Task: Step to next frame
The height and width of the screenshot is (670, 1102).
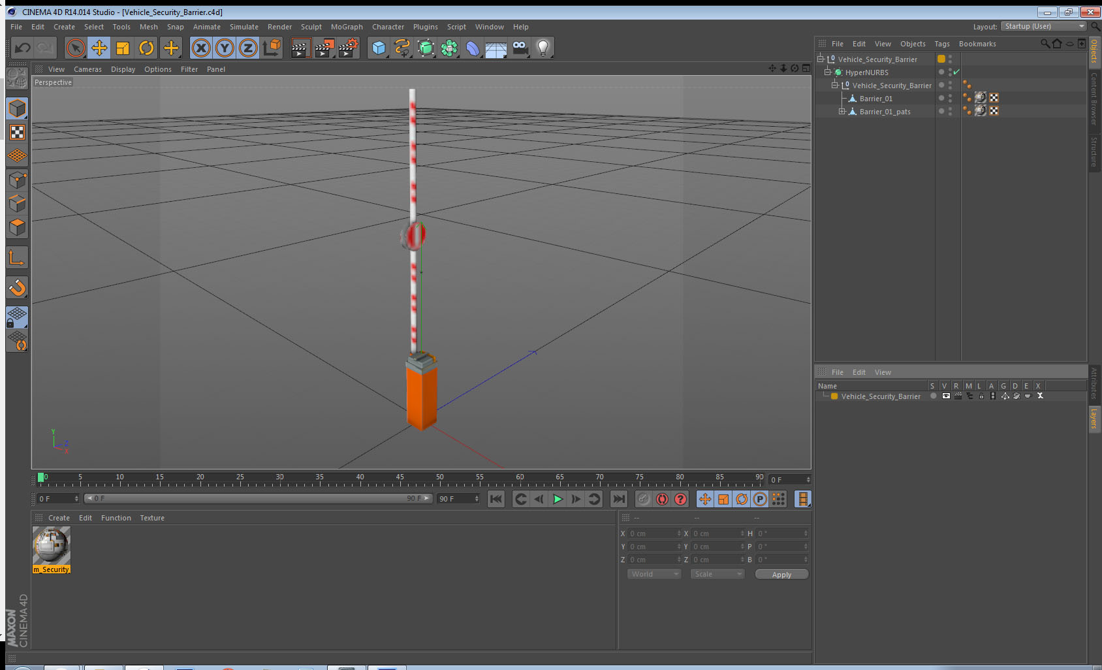Action: [576, 499]
